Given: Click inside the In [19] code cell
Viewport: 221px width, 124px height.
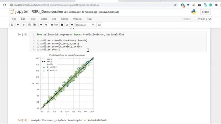Looking at the screenshot, I should coord(118,42).
